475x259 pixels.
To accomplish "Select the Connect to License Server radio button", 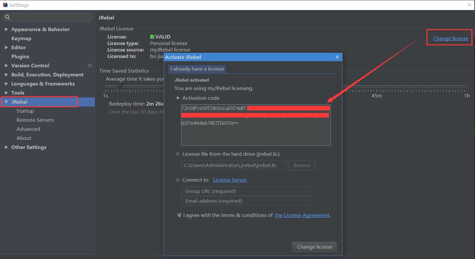I will [x=178, y=180].
